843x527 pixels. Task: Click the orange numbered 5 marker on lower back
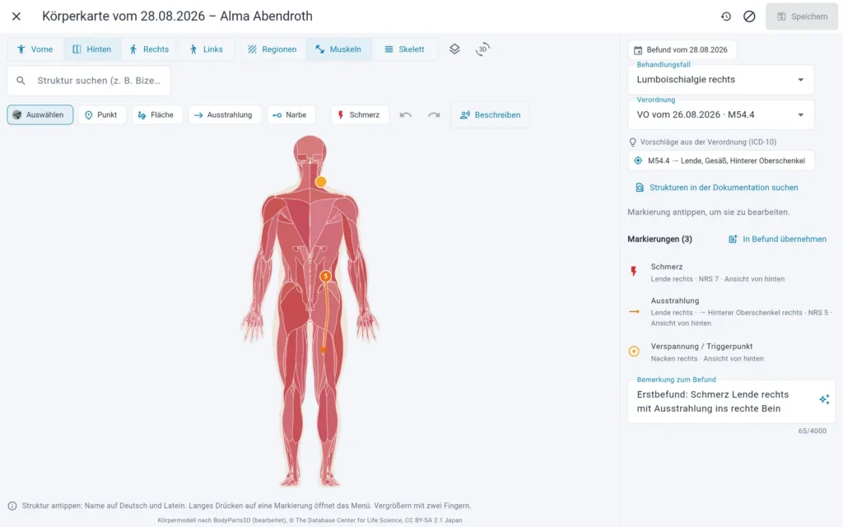coord(325,277)
